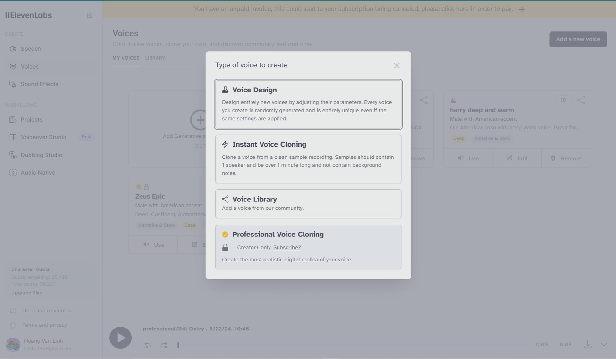The height and width of the screenshot is (359, 616).
Task: Switch to the MY VOICES tab
Action: (126, 58)
